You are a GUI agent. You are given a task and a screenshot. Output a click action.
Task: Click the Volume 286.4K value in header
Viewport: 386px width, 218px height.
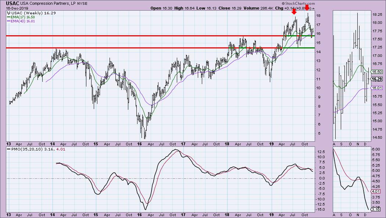[x=258, y=8]
